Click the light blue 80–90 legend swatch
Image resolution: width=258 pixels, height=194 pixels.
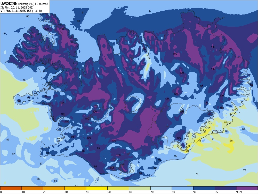point(182,188)
